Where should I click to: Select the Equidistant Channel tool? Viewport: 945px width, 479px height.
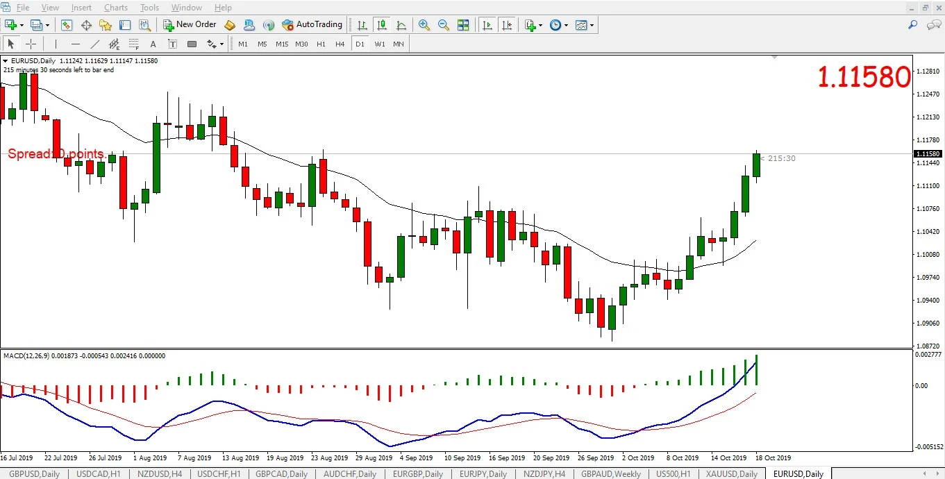(x=115, y=44)
